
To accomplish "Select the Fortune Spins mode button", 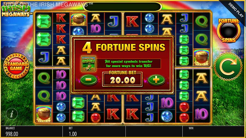I will (x=229, y=31).
